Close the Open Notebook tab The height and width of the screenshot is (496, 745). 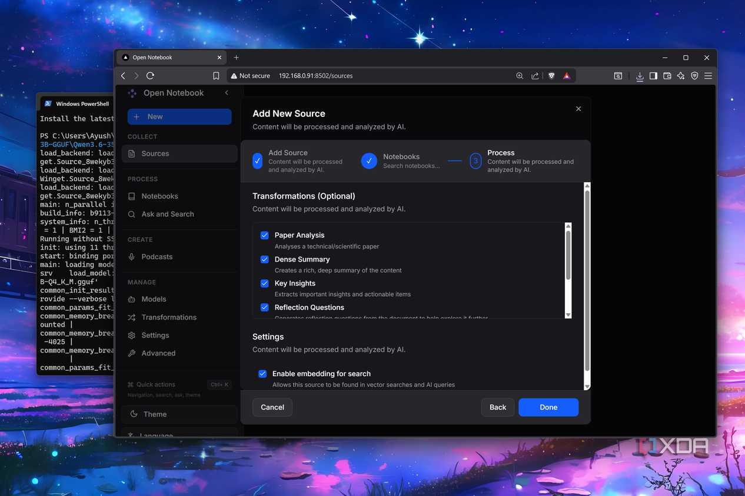coord(219,58)
